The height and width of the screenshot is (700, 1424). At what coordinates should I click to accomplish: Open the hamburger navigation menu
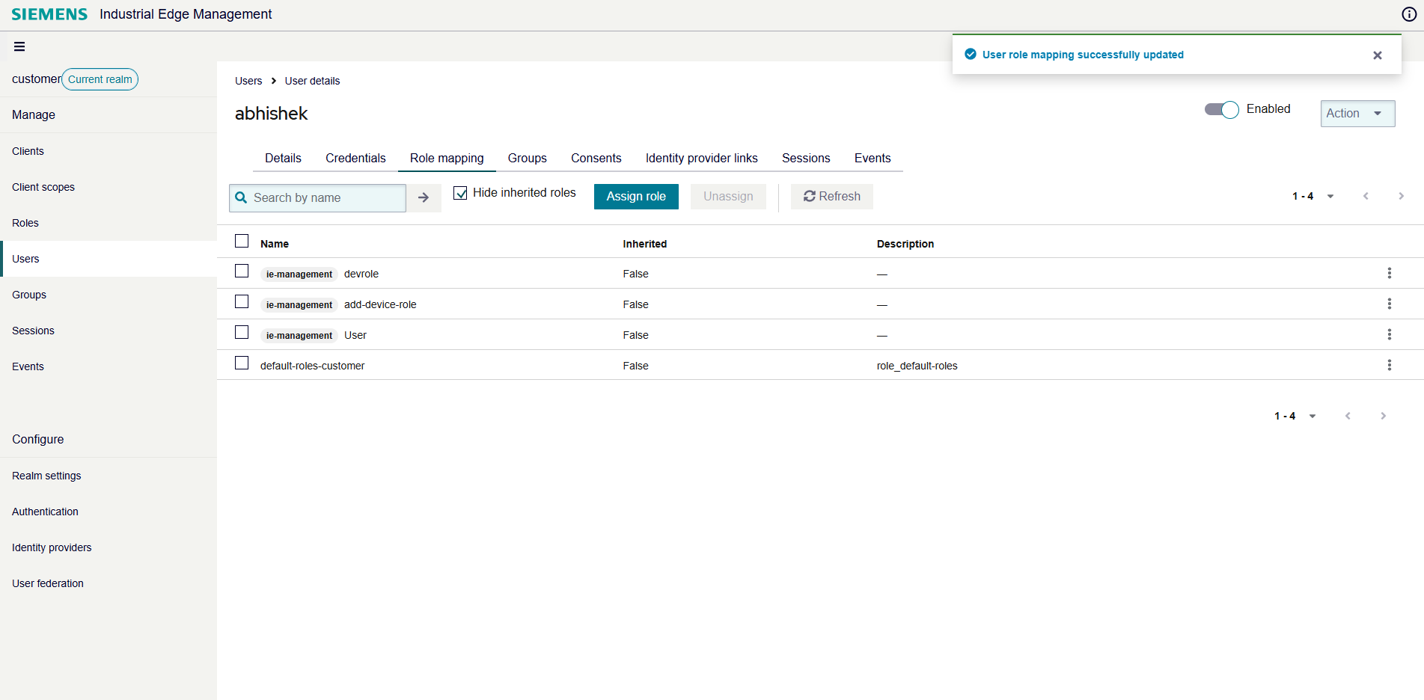click(x=19, y=46)
